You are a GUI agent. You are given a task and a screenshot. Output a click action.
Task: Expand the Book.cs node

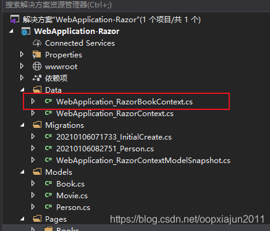33,183
